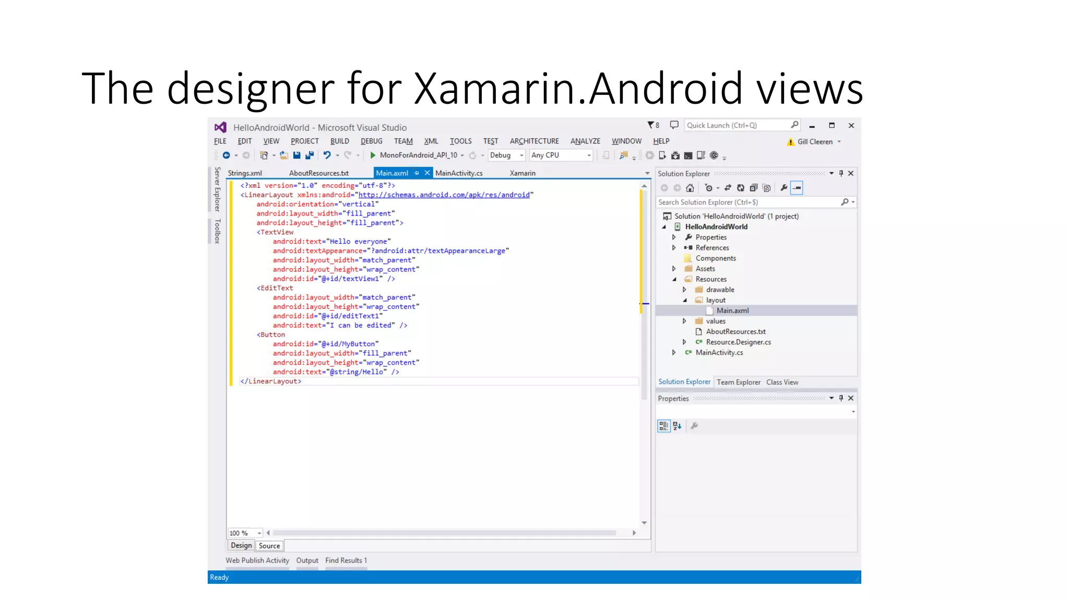The height and width of the screenshot is (601, 1069).
Task: Switch to the Source view tab
Action: click(269, 546)
